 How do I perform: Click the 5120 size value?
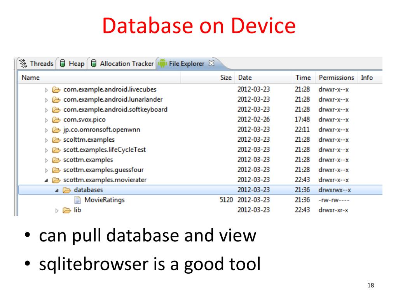pos(226,200)
